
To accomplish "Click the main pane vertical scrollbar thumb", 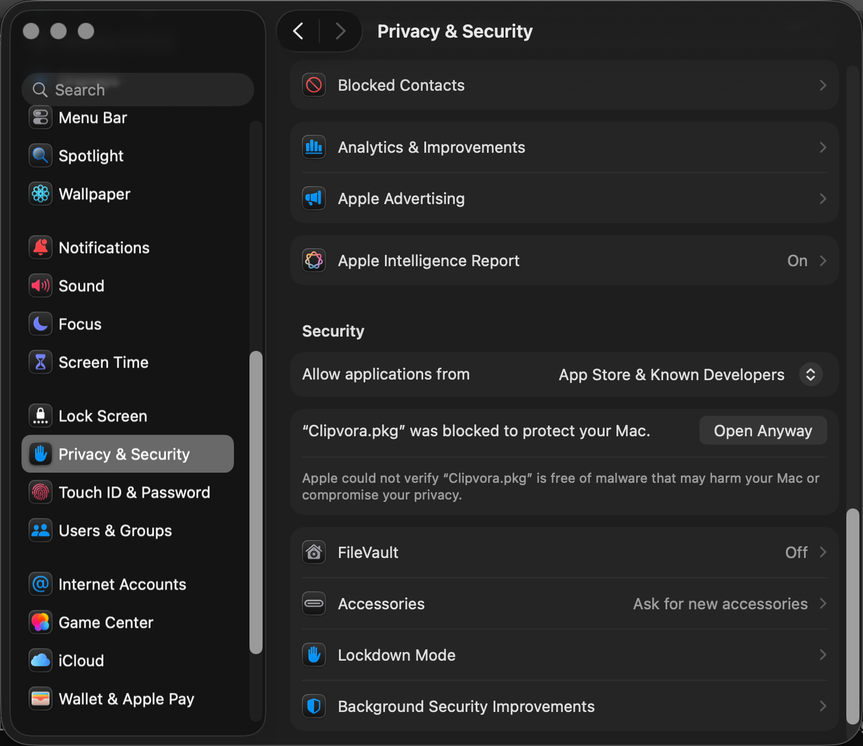I will [853, 616].
